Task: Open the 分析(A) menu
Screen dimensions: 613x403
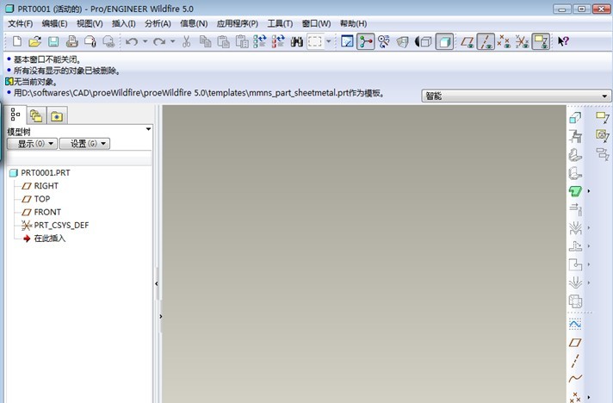Action: (x=158, y=23)
